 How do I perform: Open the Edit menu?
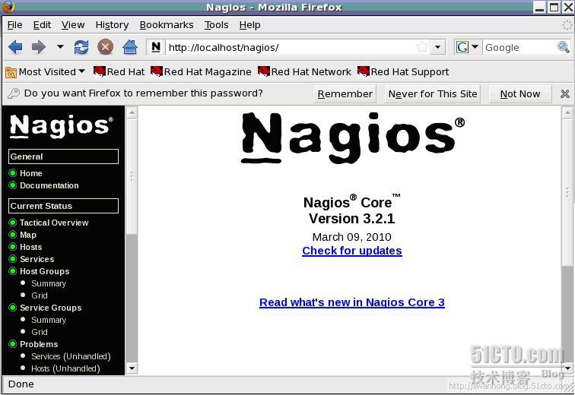coord(42,25)
